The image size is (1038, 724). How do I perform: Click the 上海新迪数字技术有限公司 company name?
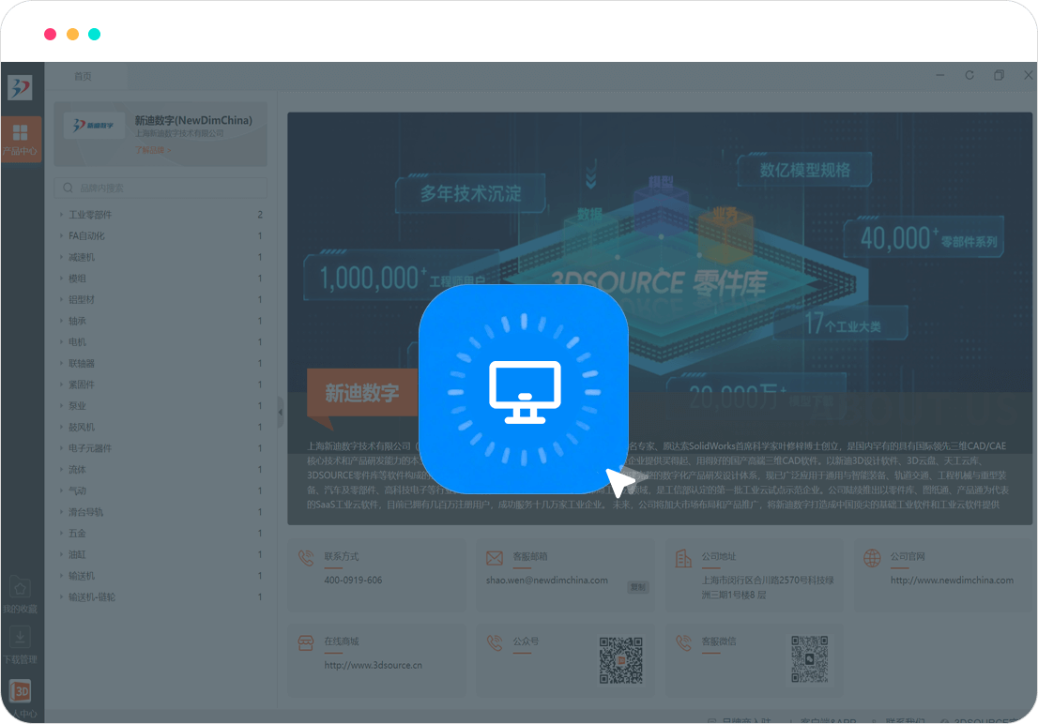click(x=179, y=133)
